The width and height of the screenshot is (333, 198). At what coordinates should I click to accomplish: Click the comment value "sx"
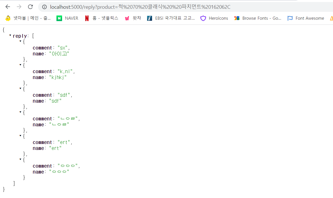coord(62,48)
